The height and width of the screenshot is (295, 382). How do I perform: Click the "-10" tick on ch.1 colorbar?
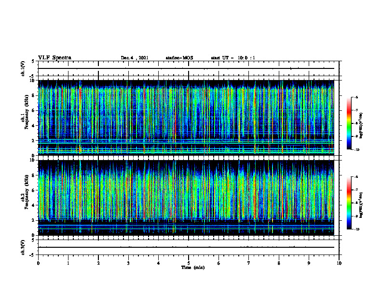[x=357, y=150]
